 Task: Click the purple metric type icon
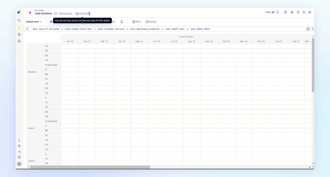(x=30, y=12)
